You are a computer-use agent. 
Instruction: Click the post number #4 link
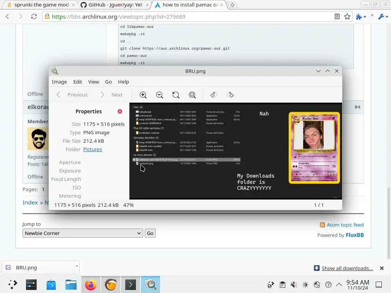coord(357,107)
